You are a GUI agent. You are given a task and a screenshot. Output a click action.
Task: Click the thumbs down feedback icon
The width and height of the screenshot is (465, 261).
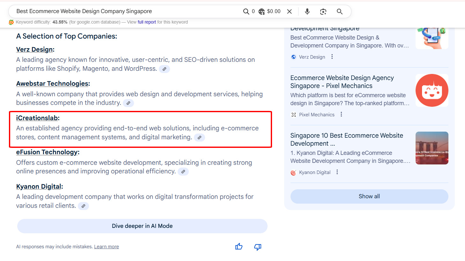[x=258, y=247]
